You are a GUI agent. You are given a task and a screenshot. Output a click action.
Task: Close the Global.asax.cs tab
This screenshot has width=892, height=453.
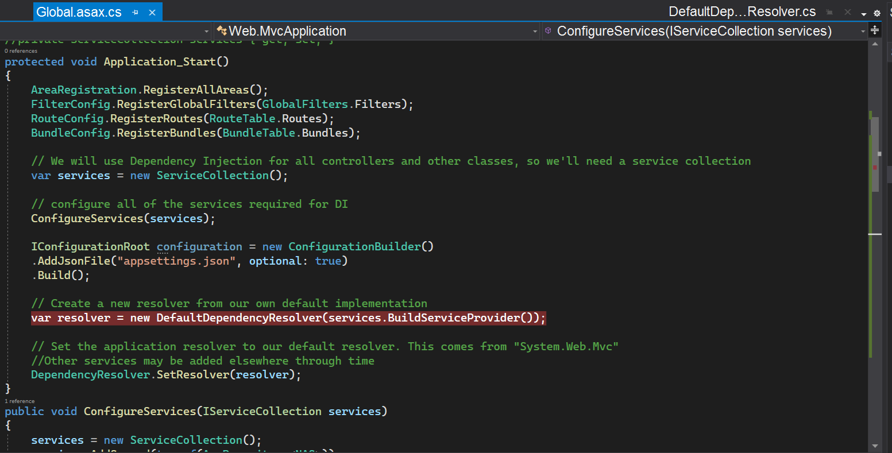151,12
